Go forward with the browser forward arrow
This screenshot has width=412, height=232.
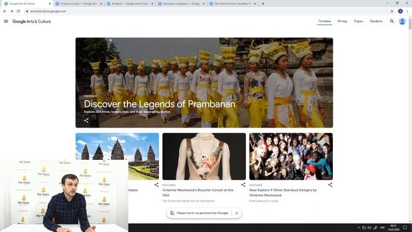[12, 12]
